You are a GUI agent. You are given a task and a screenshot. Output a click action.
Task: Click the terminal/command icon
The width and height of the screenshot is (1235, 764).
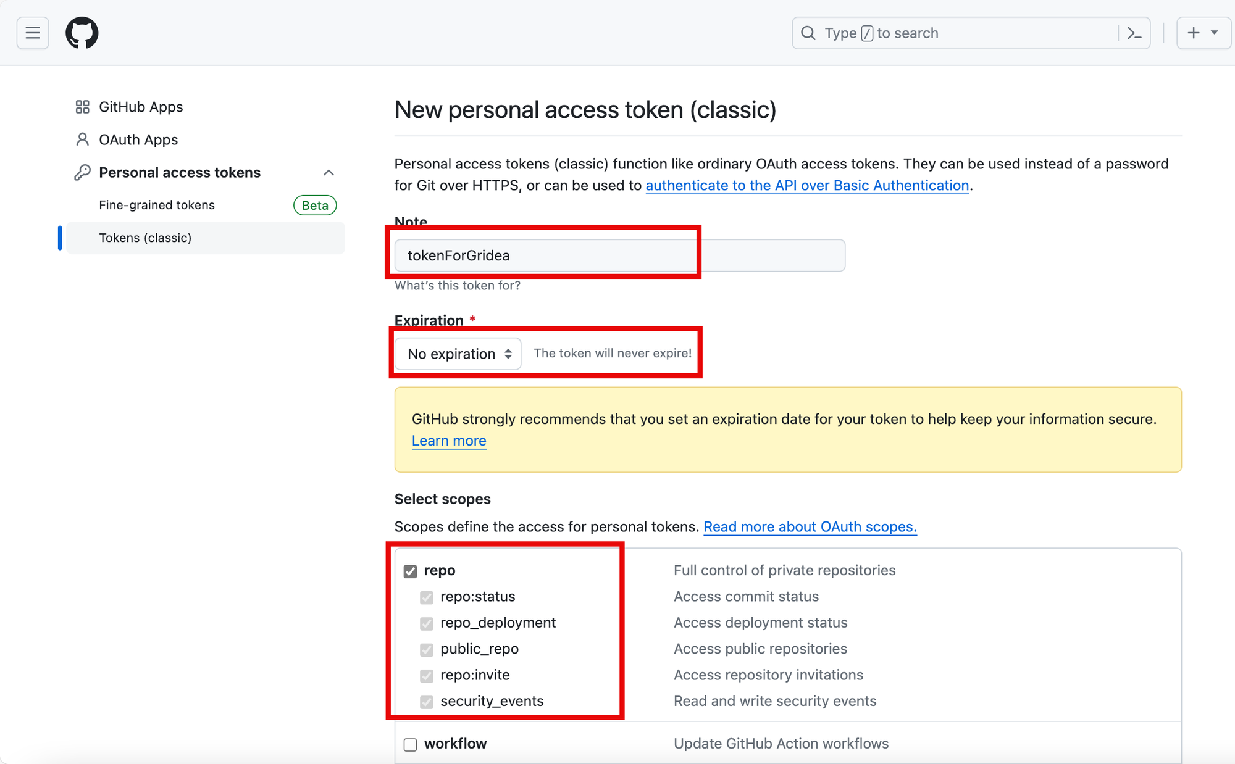pos(1137,33)
